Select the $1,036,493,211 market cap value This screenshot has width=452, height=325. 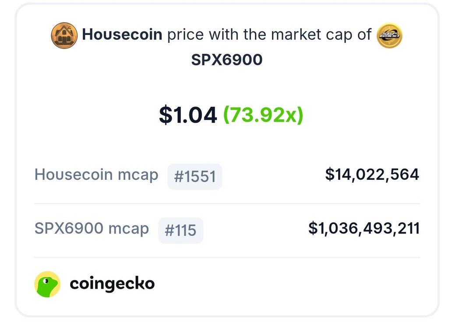364,228
